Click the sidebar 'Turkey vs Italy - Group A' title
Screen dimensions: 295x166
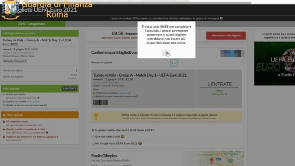click(37, 42)
